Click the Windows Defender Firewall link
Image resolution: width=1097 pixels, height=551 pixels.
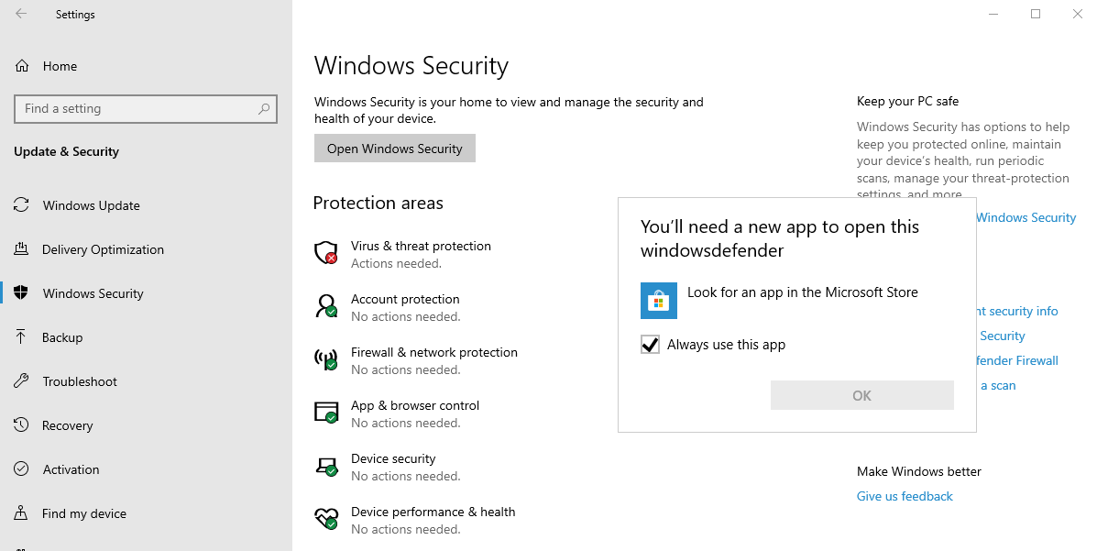[1016, 360]
